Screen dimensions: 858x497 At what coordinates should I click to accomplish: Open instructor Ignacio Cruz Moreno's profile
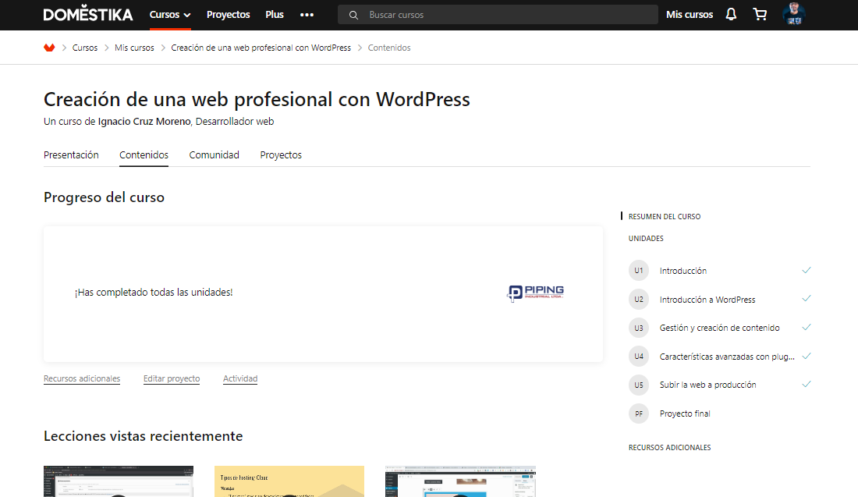(144, 122)
